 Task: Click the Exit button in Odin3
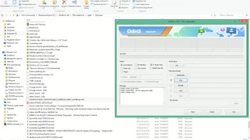point(234,112)
